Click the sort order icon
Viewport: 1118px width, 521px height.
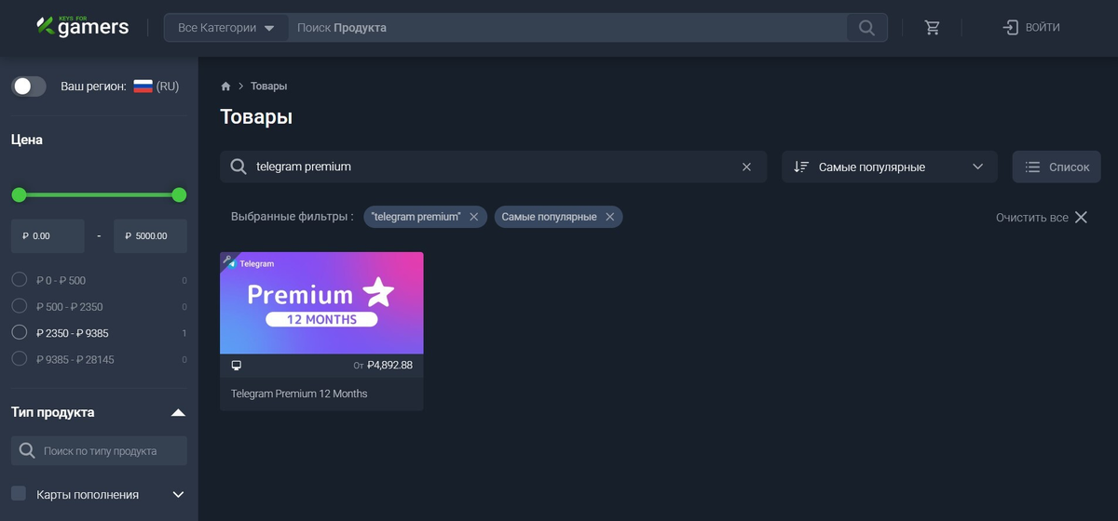click(x=801, y=167)
